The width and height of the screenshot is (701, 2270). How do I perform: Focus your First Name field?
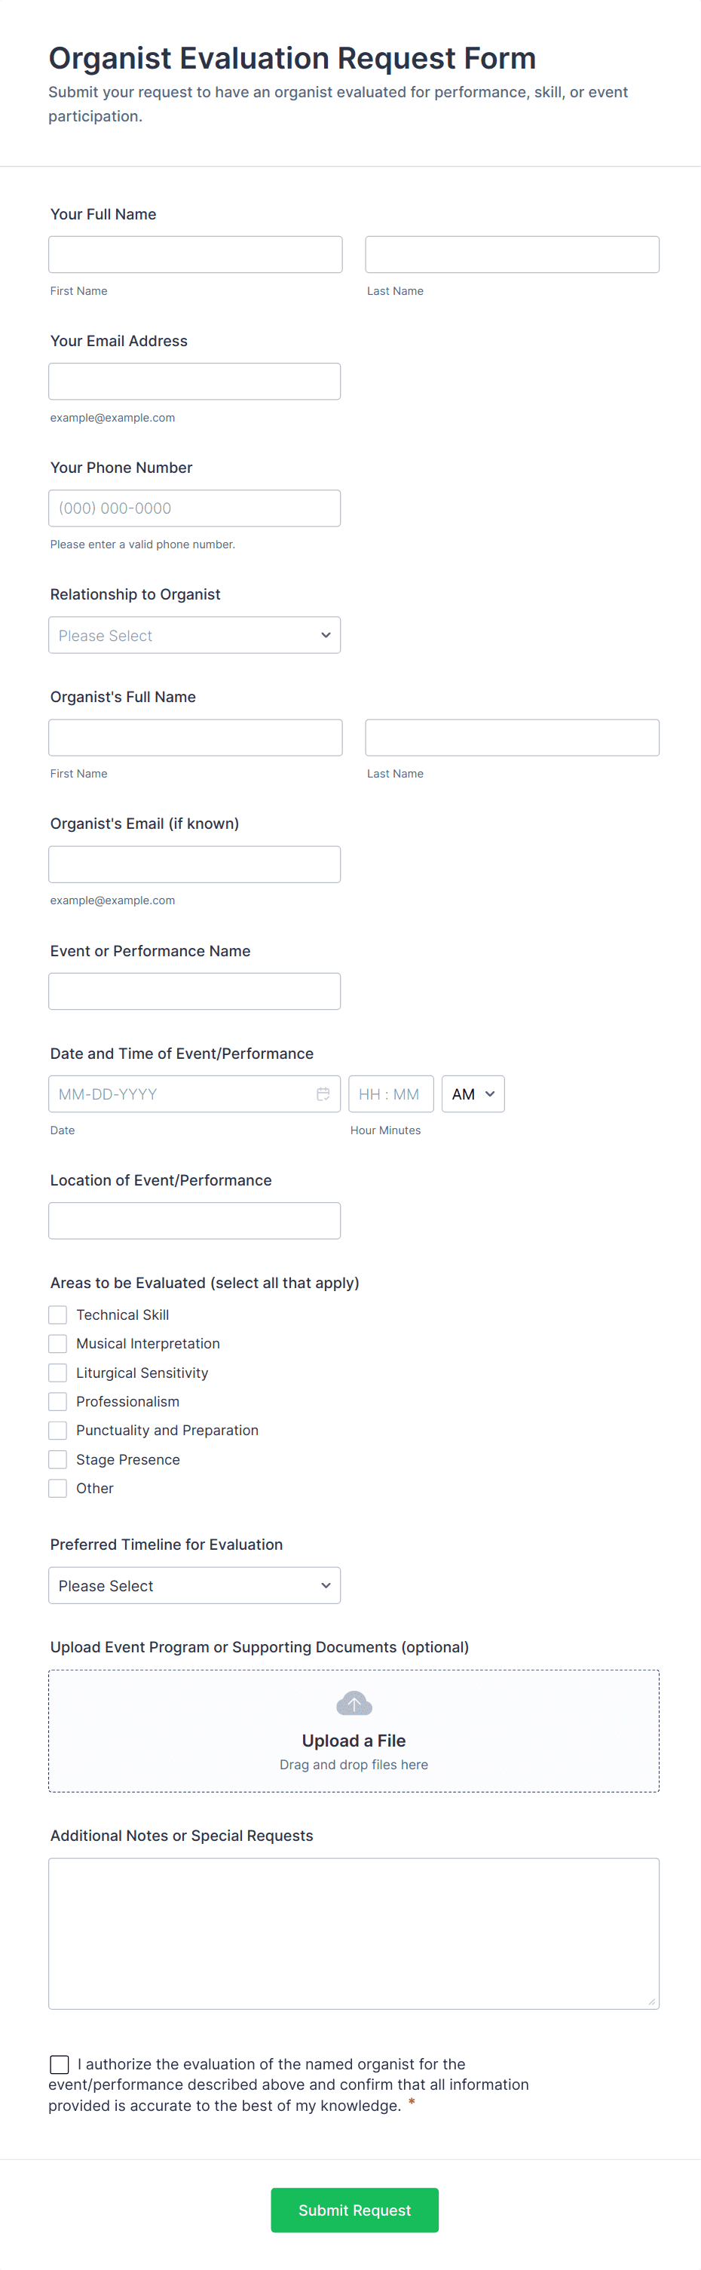coord(195,255)
